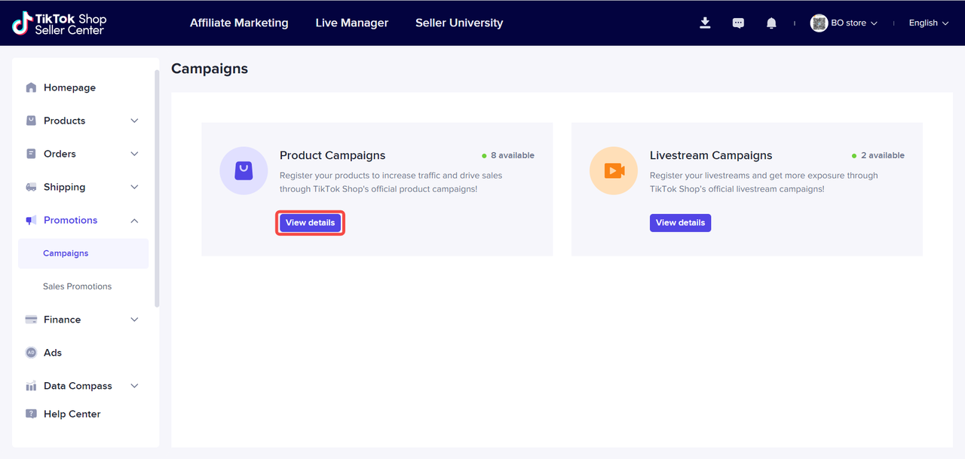Viewport: 965px width, 459px height.
Task: Open the Affiliate Marketing menu
Action: (239, 23)
